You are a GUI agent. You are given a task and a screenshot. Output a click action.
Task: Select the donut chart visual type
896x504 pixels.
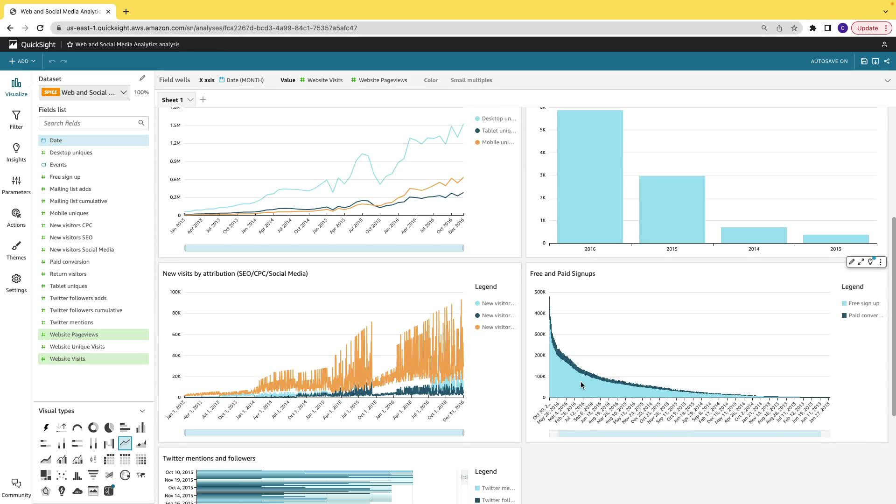(93, 427)
